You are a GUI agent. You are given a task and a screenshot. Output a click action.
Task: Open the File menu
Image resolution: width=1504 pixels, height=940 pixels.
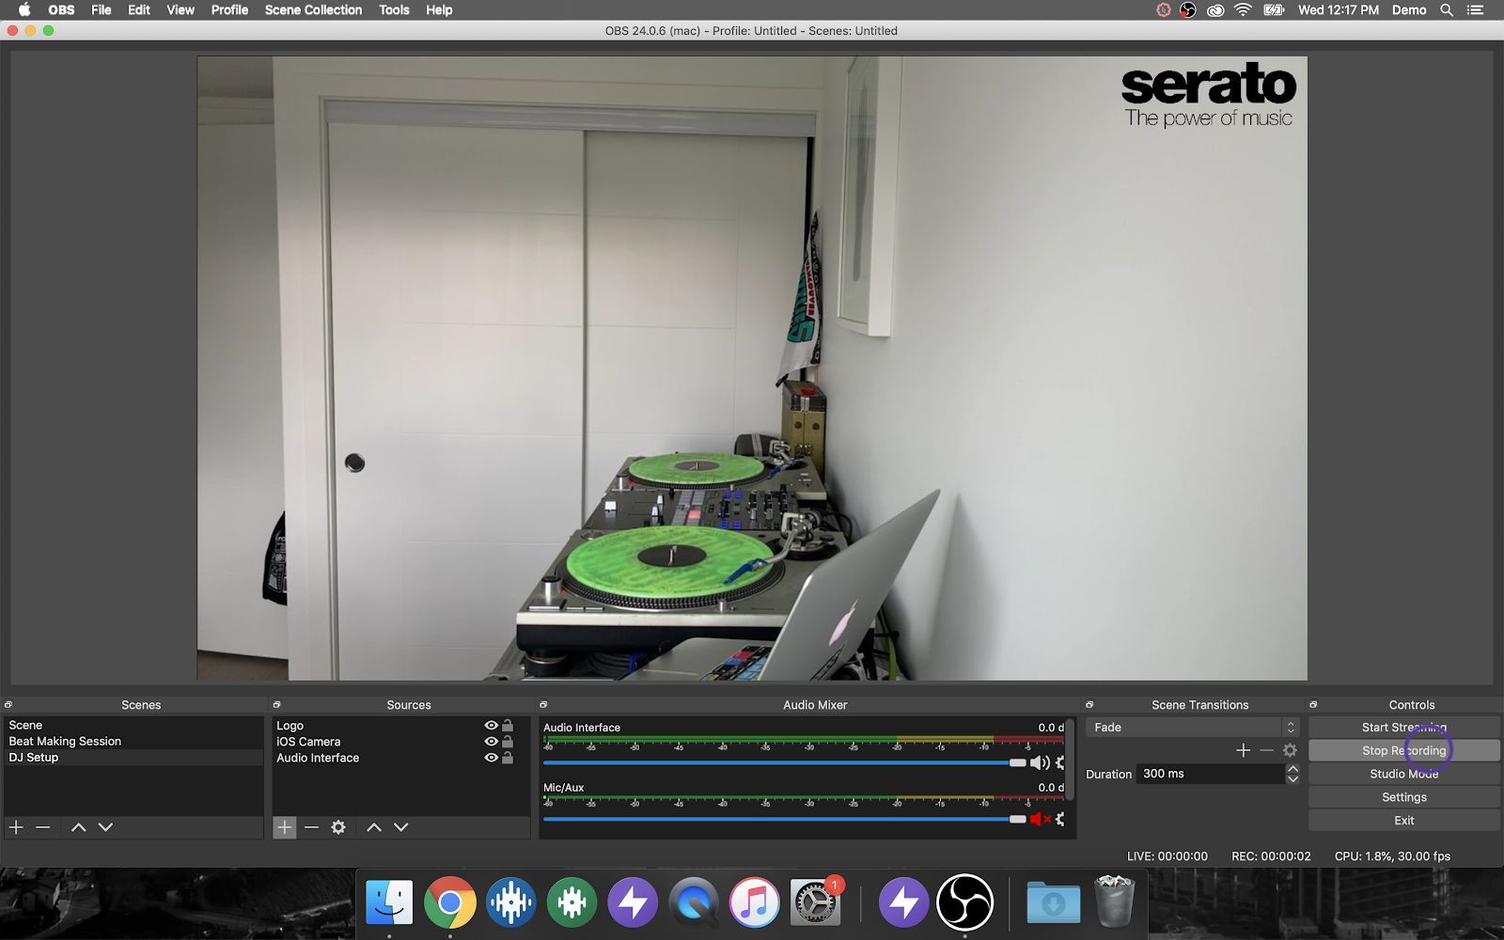pos(102,10)
